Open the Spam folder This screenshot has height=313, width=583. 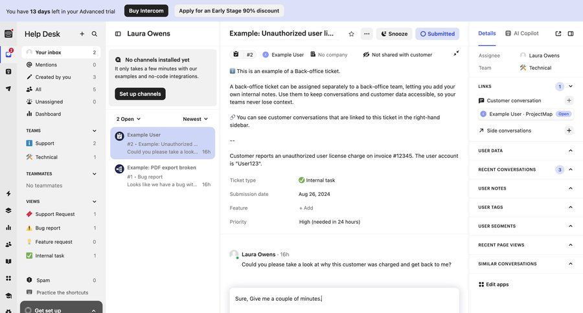click(x=61, y=280)
